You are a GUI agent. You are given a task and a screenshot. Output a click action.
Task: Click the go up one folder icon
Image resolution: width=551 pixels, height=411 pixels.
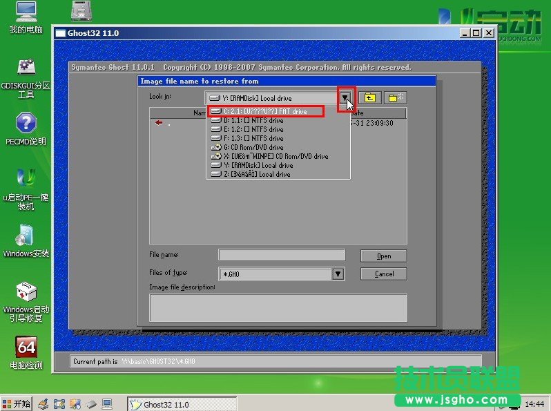(369, 98)
